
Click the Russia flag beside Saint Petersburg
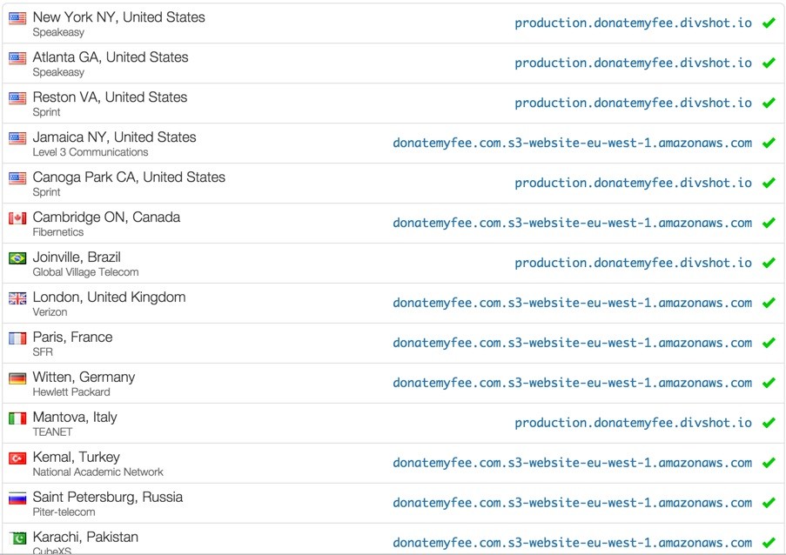(17, 498)
